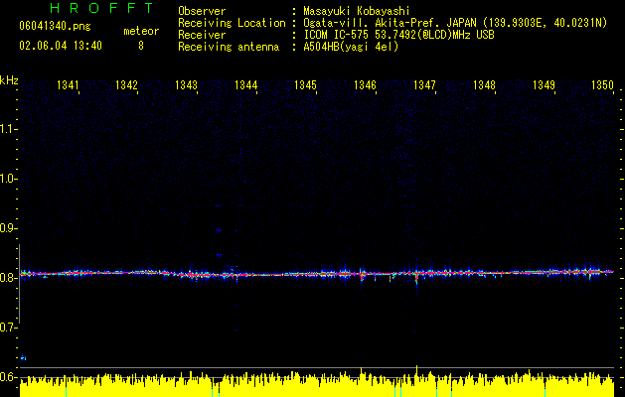Click the meteor count label

click(141, 31)
